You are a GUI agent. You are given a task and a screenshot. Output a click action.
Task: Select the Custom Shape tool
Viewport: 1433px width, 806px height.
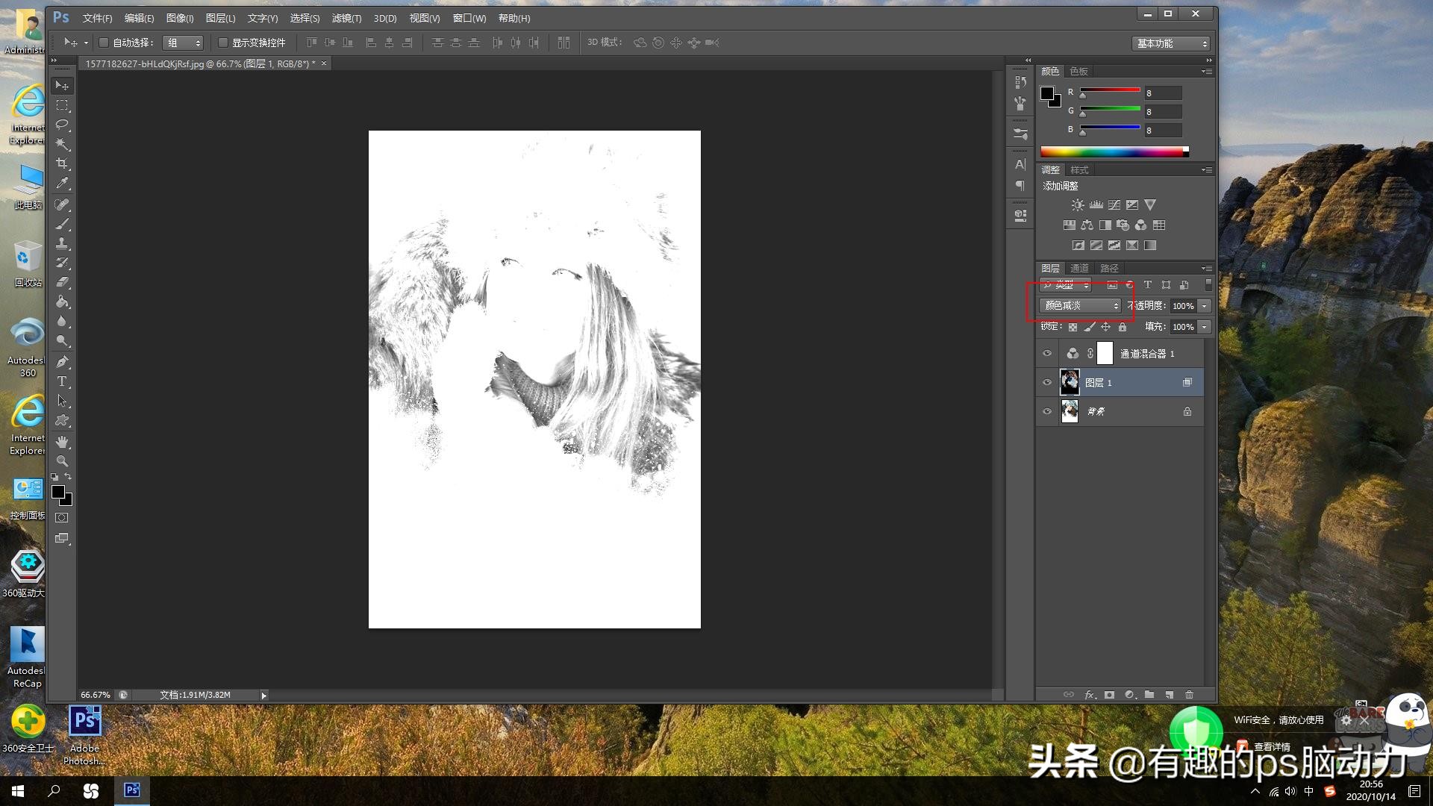[62, 420]
